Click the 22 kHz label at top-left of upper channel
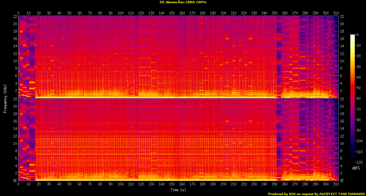The width and height of the screenshot is (366, 196). click(15, 16)
